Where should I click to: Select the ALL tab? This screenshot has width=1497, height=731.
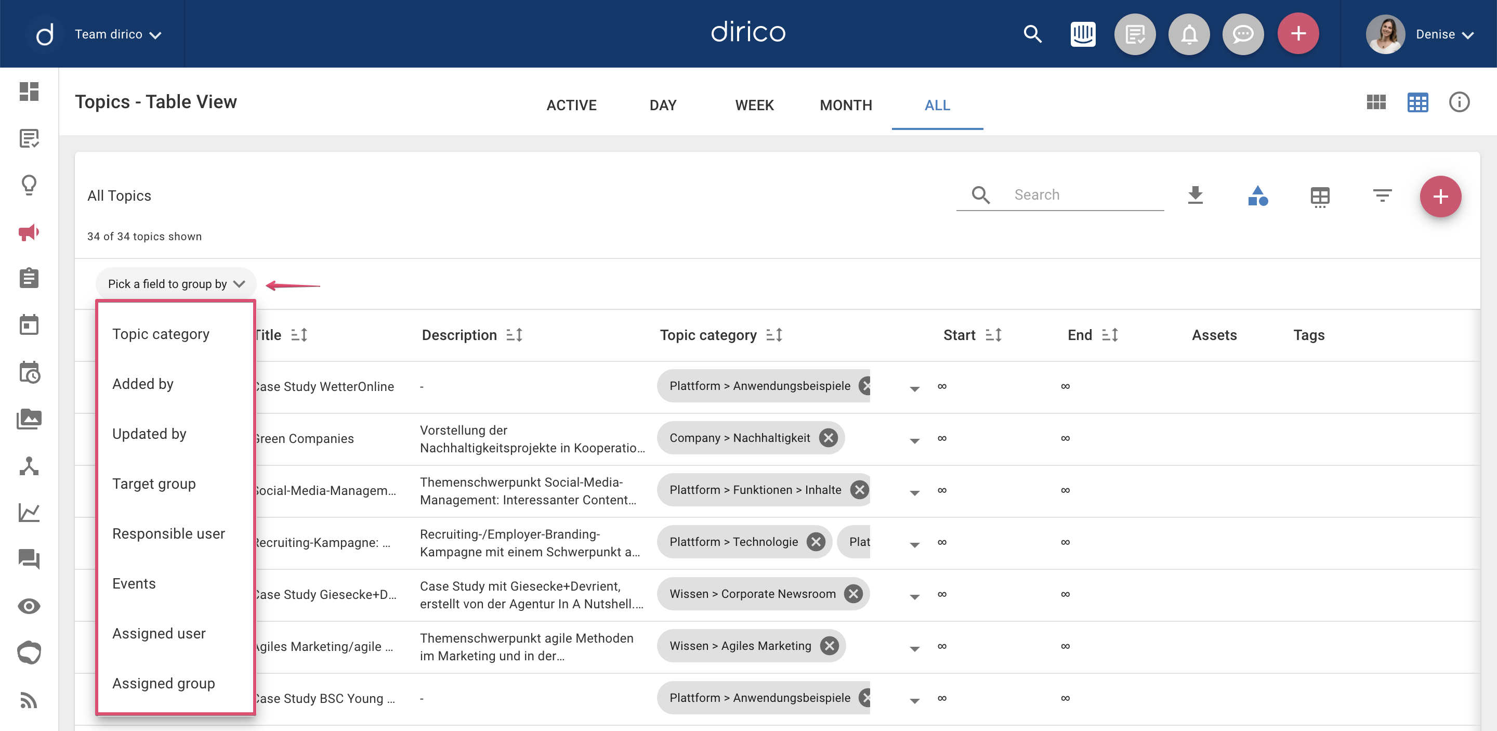pyautogui.click(x=937, y=105)
